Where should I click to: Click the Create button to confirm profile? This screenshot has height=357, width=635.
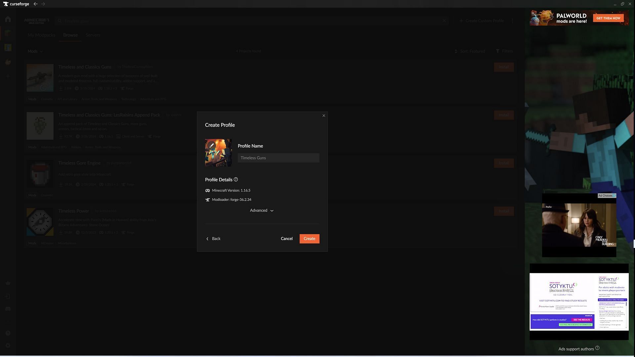[310, 239]
